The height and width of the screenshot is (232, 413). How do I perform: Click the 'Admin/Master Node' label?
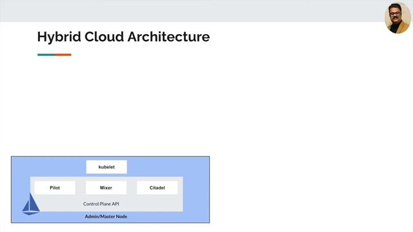[106, 217]
